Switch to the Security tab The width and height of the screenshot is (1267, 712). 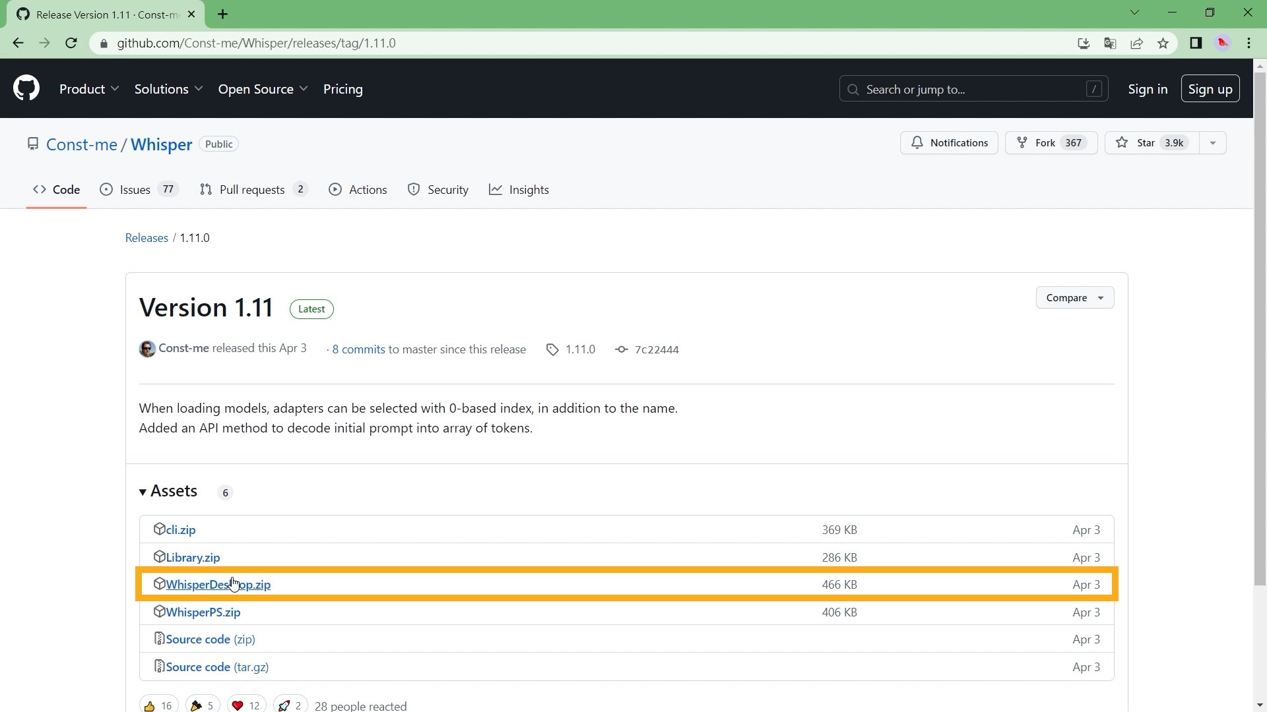point(438,190)
